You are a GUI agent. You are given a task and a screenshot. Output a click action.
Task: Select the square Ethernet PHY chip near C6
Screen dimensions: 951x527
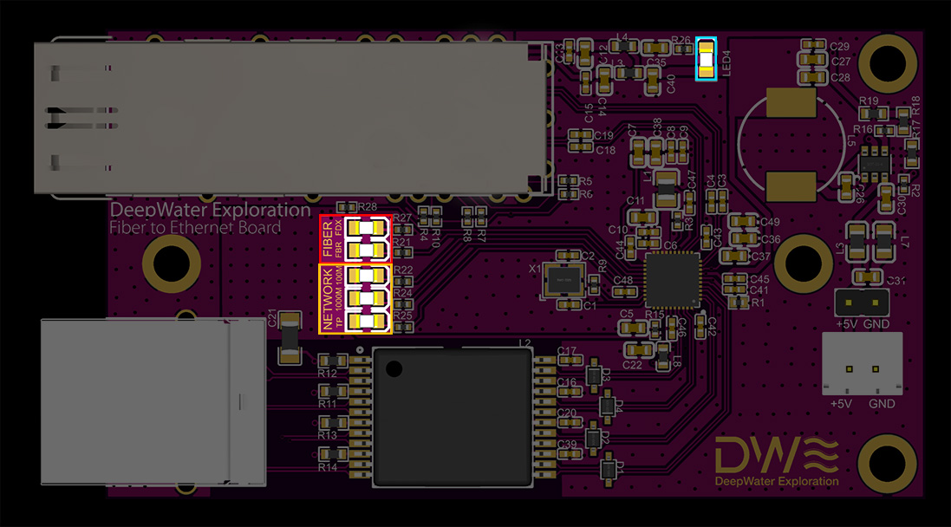coord(672,281)
